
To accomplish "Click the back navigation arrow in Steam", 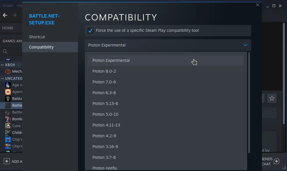I will tap(5, 15).
